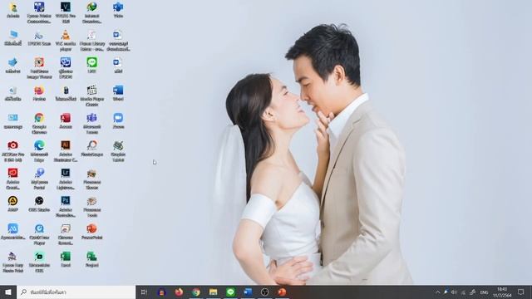Select Adobe Creative Cloud desktop icon

(13, 179)
